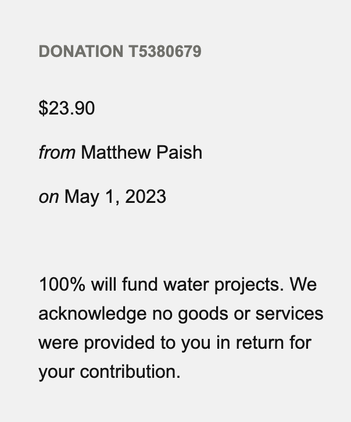Viewport: 351px width, 422px height.
Task: Click the month May in the date
Action: point(82,197)
